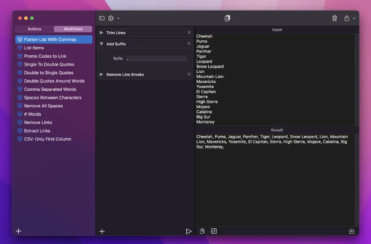Remove the Trim Lines action with X
Viewport: 371px width, 244px height.
[x=189, y=32]
